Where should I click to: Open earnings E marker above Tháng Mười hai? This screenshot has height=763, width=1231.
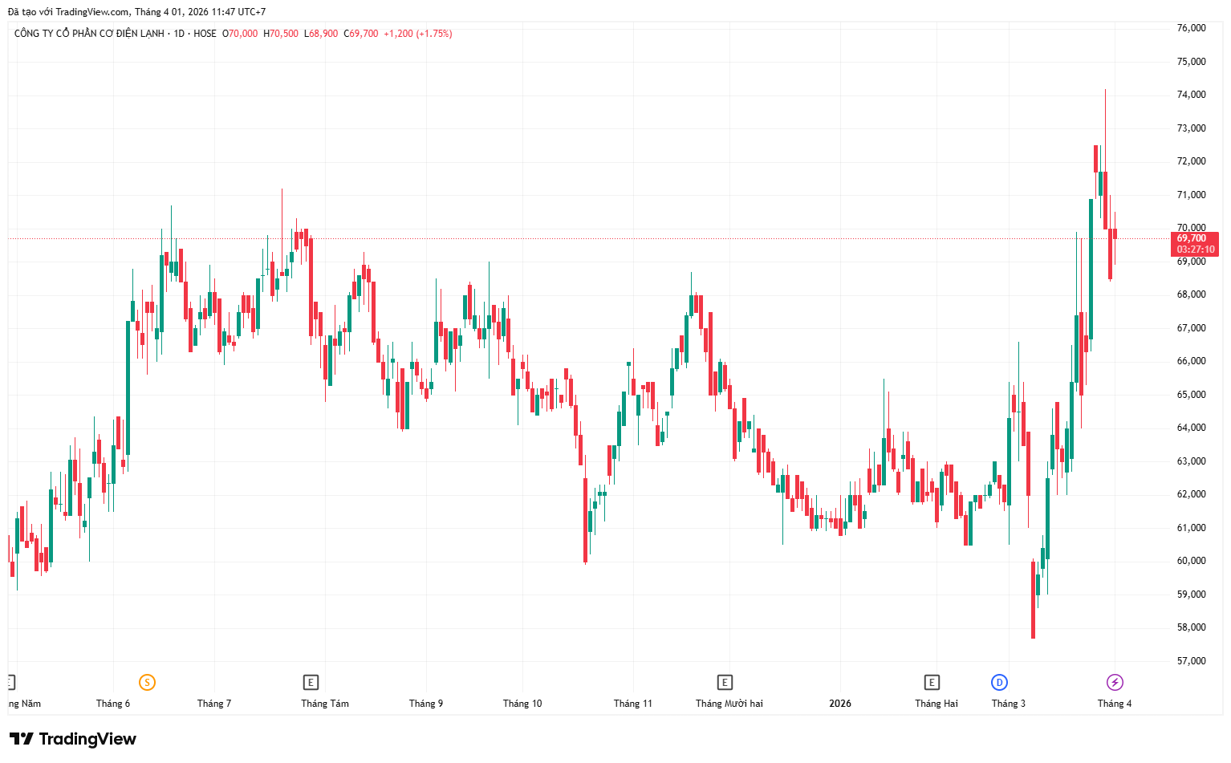(725, 683)
